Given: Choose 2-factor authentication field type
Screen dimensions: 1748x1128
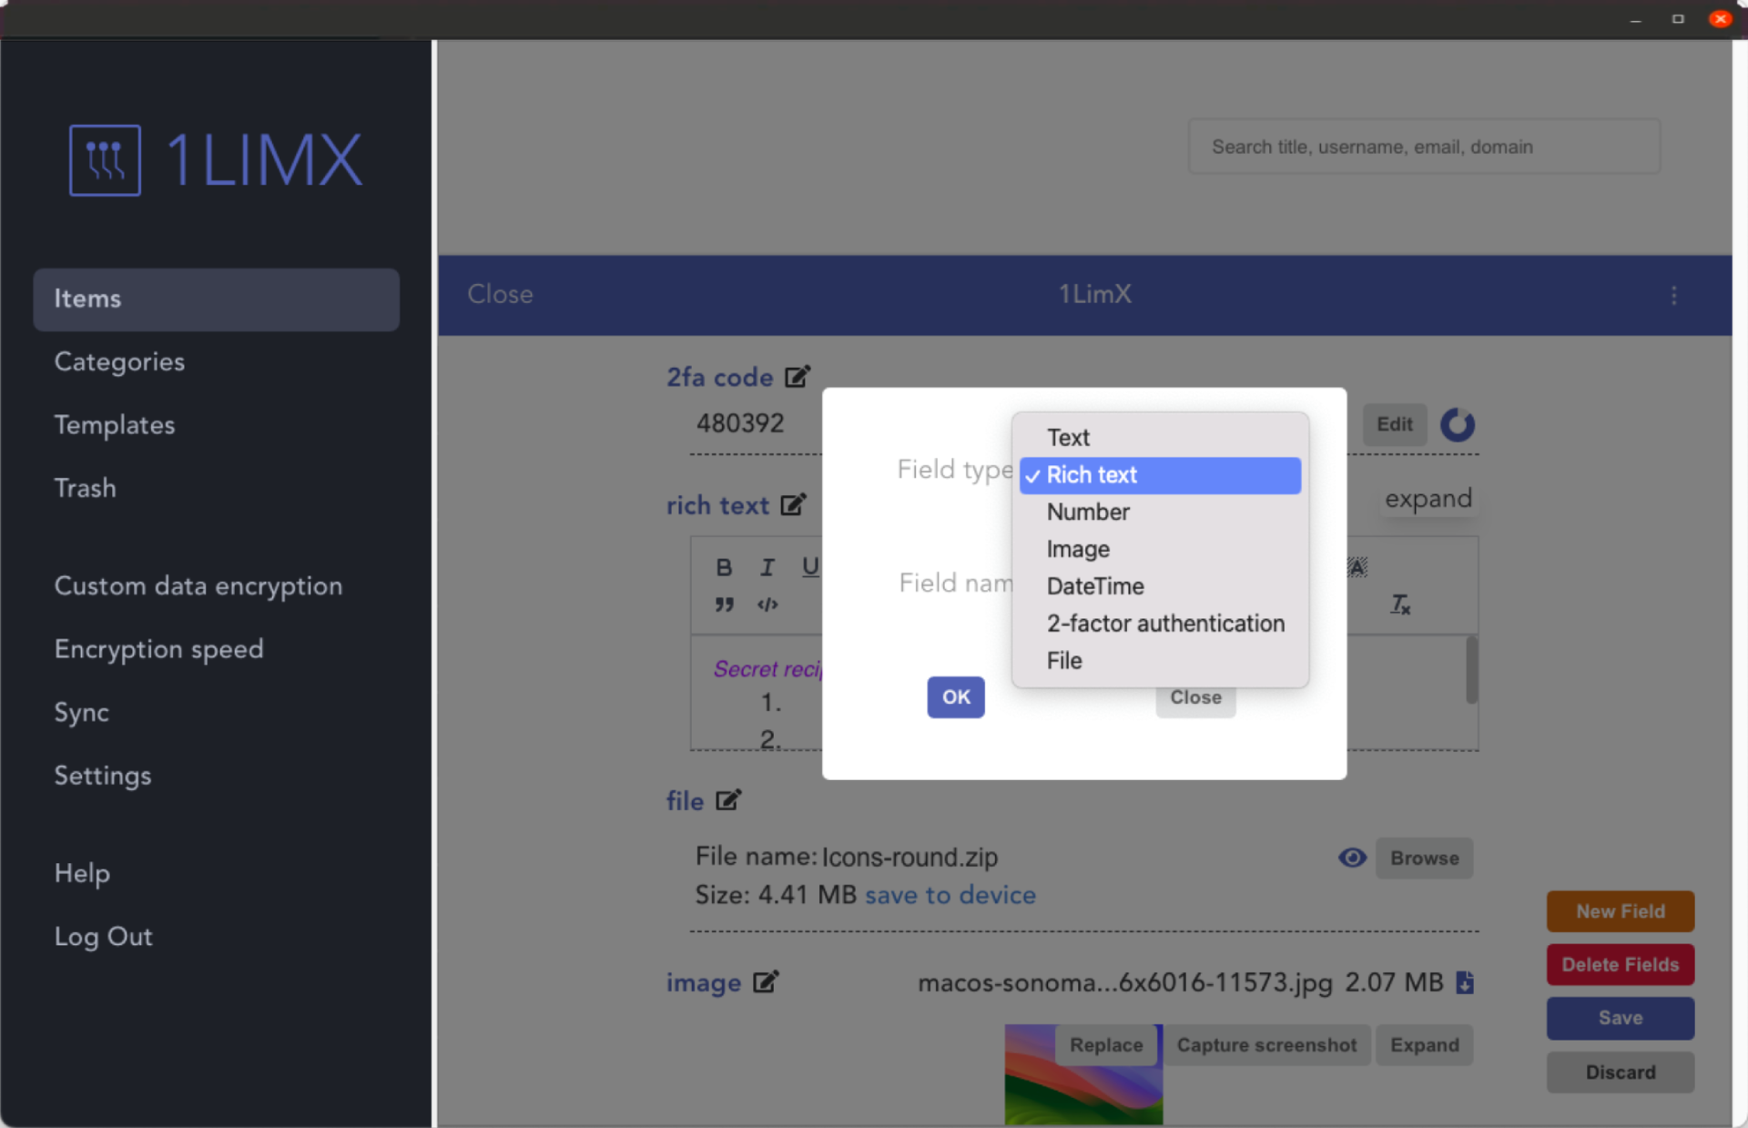Looking at the screenshot, I should (x=1164, y=624).
